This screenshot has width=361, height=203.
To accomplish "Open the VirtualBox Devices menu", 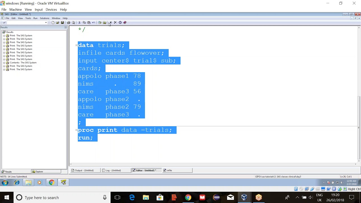I will click(51, 10).
